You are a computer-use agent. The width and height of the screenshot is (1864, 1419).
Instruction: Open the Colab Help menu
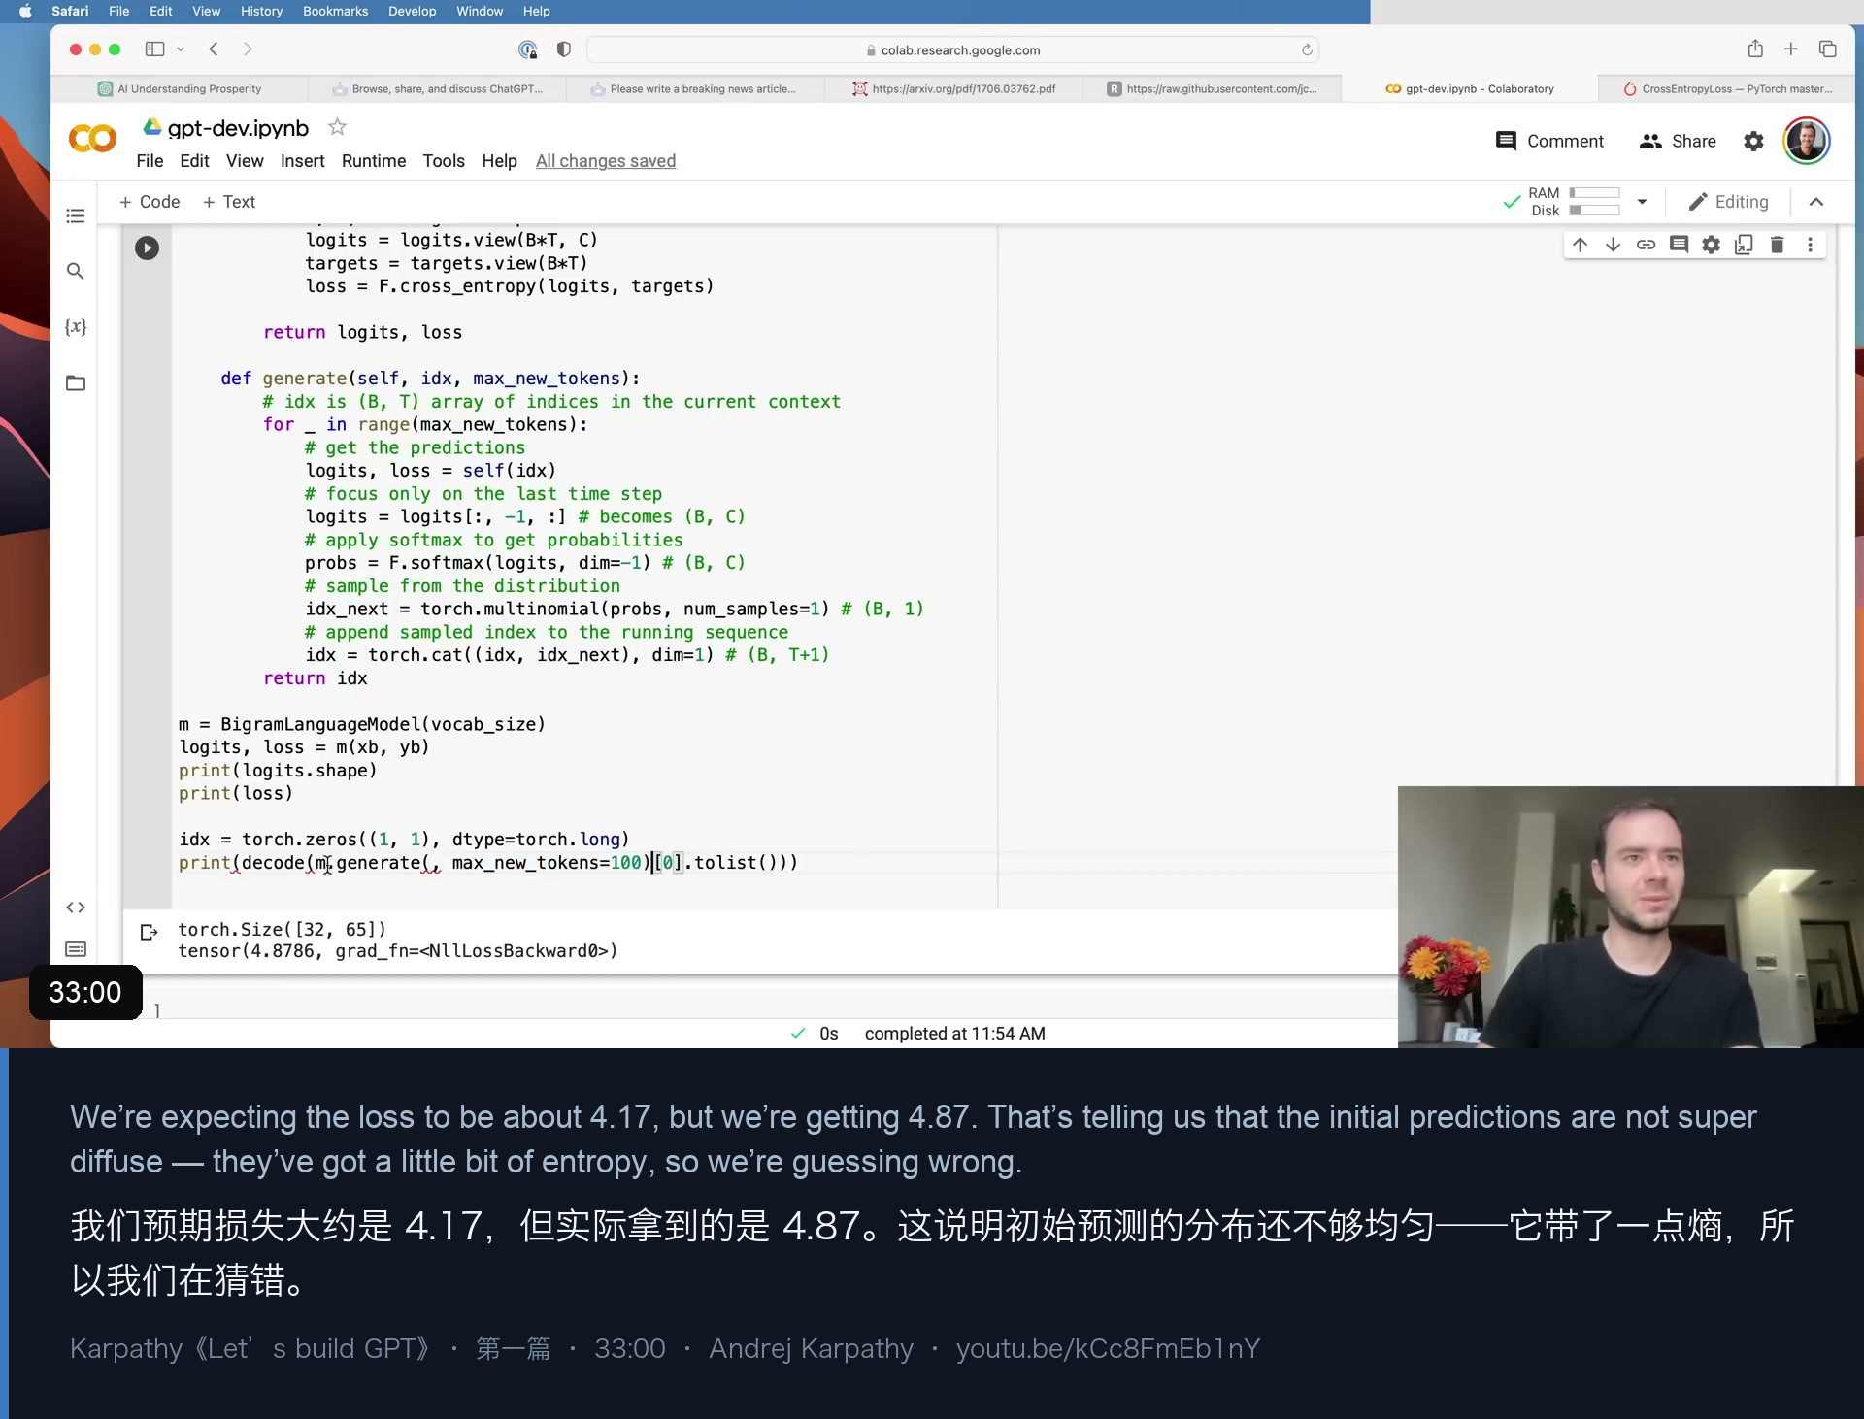pyautogui.click(x=499, y=161)
